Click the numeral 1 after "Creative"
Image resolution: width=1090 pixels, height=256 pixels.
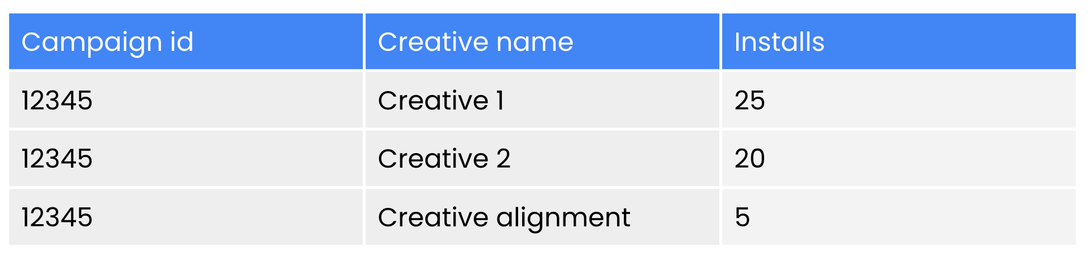[x=500, y=101]
